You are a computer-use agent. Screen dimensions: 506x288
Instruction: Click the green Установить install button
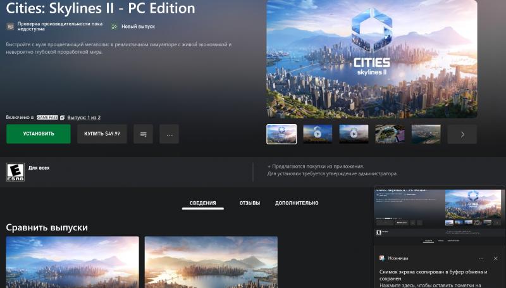[x=38, y=134]
